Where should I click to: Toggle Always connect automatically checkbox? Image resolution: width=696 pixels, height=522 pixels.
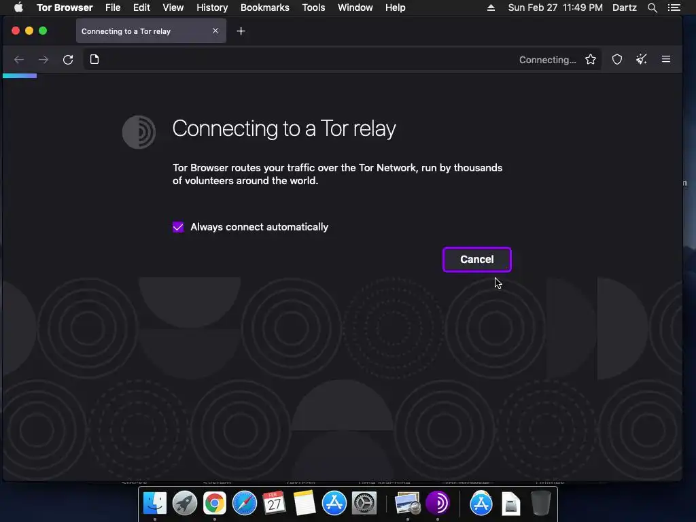pyautogui.click(x=178, y=227)
